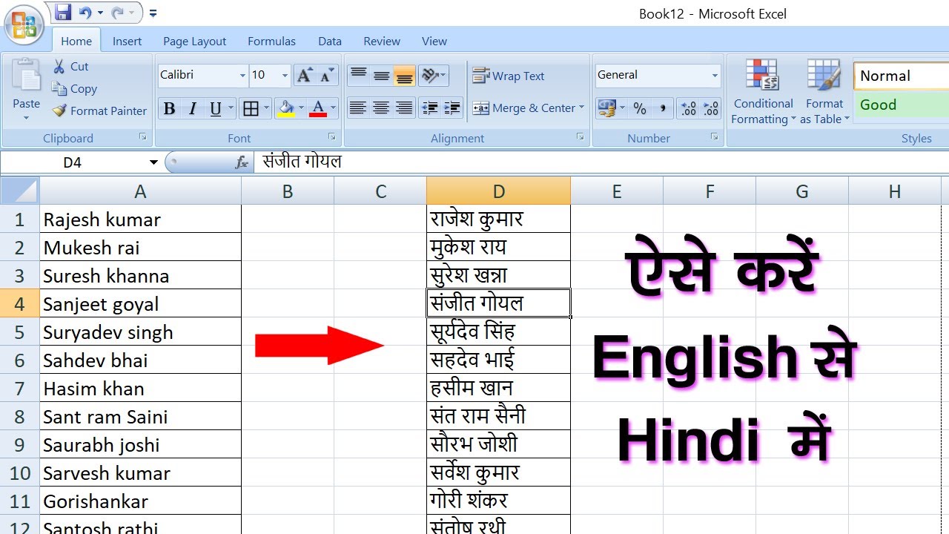The height and width of the screenshot is (534, 949).
Task: Apply Comma Style number format
Action: (662, 108)
